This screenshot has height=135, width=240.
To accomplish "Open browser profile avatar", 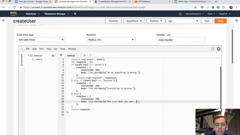I will [231, 7].
